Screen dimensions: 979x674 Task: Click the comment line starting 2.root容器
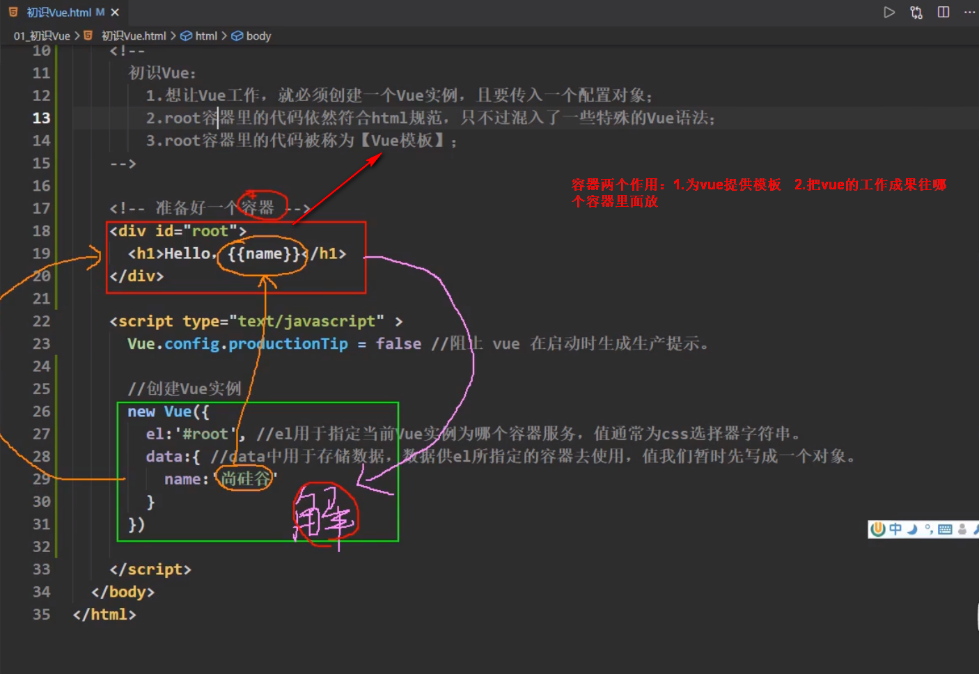pos(430,118)
